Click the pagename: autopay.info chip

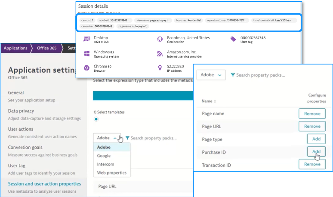(133, 26)
